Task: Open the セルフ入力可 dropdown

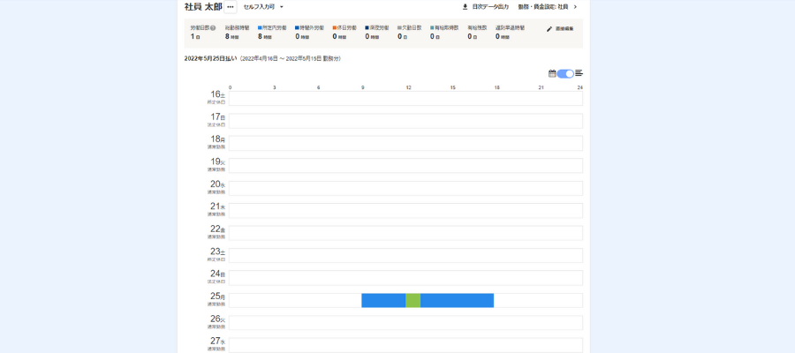Action: click(x=263, y=7)
